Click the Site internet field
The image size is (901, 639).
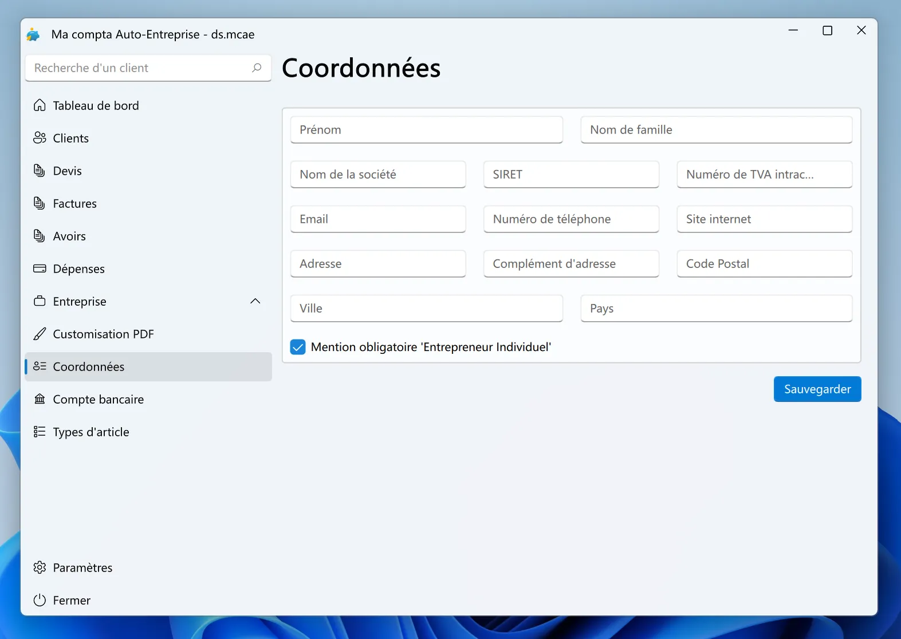[x=765, y=219]
